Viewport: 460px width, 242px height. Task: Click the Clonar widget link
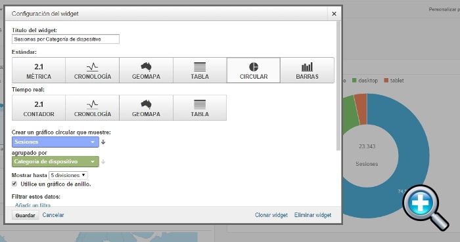pos(271,215)
